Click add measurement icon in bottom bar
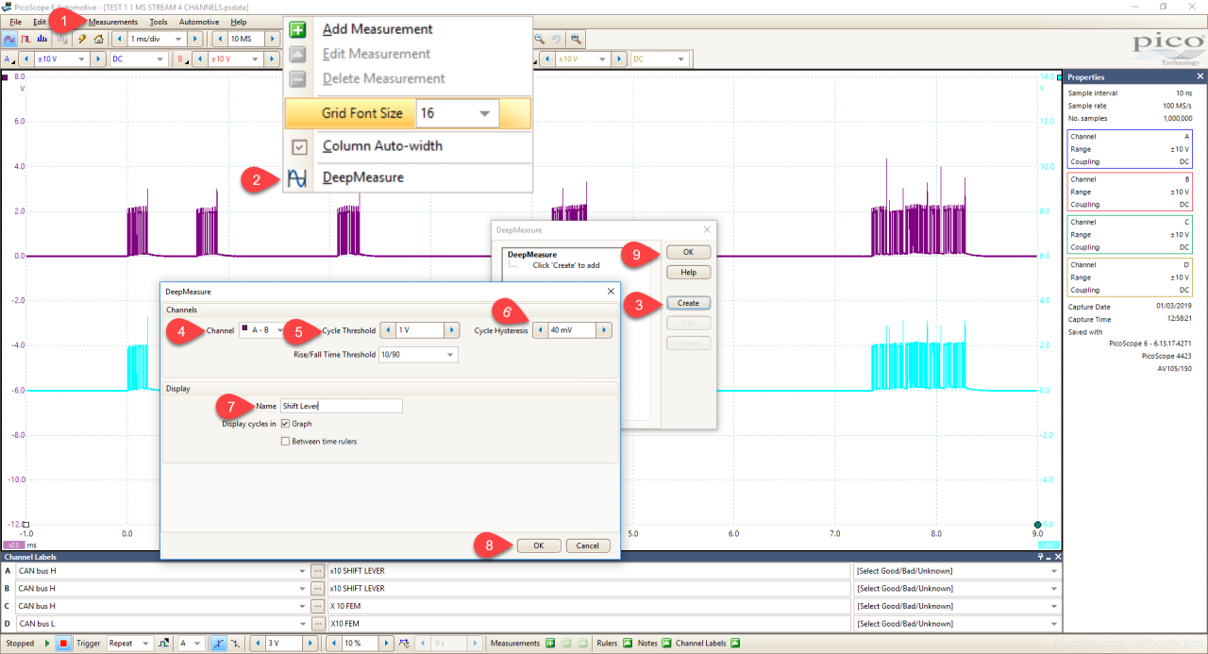The height and width of the screenshot is (654, 1208). (549, 644)
